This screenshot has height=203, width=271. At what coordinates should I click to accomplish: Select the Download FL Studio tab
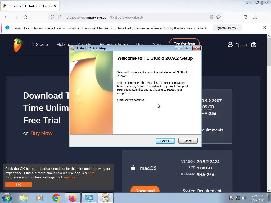click(x=30, y=6)
